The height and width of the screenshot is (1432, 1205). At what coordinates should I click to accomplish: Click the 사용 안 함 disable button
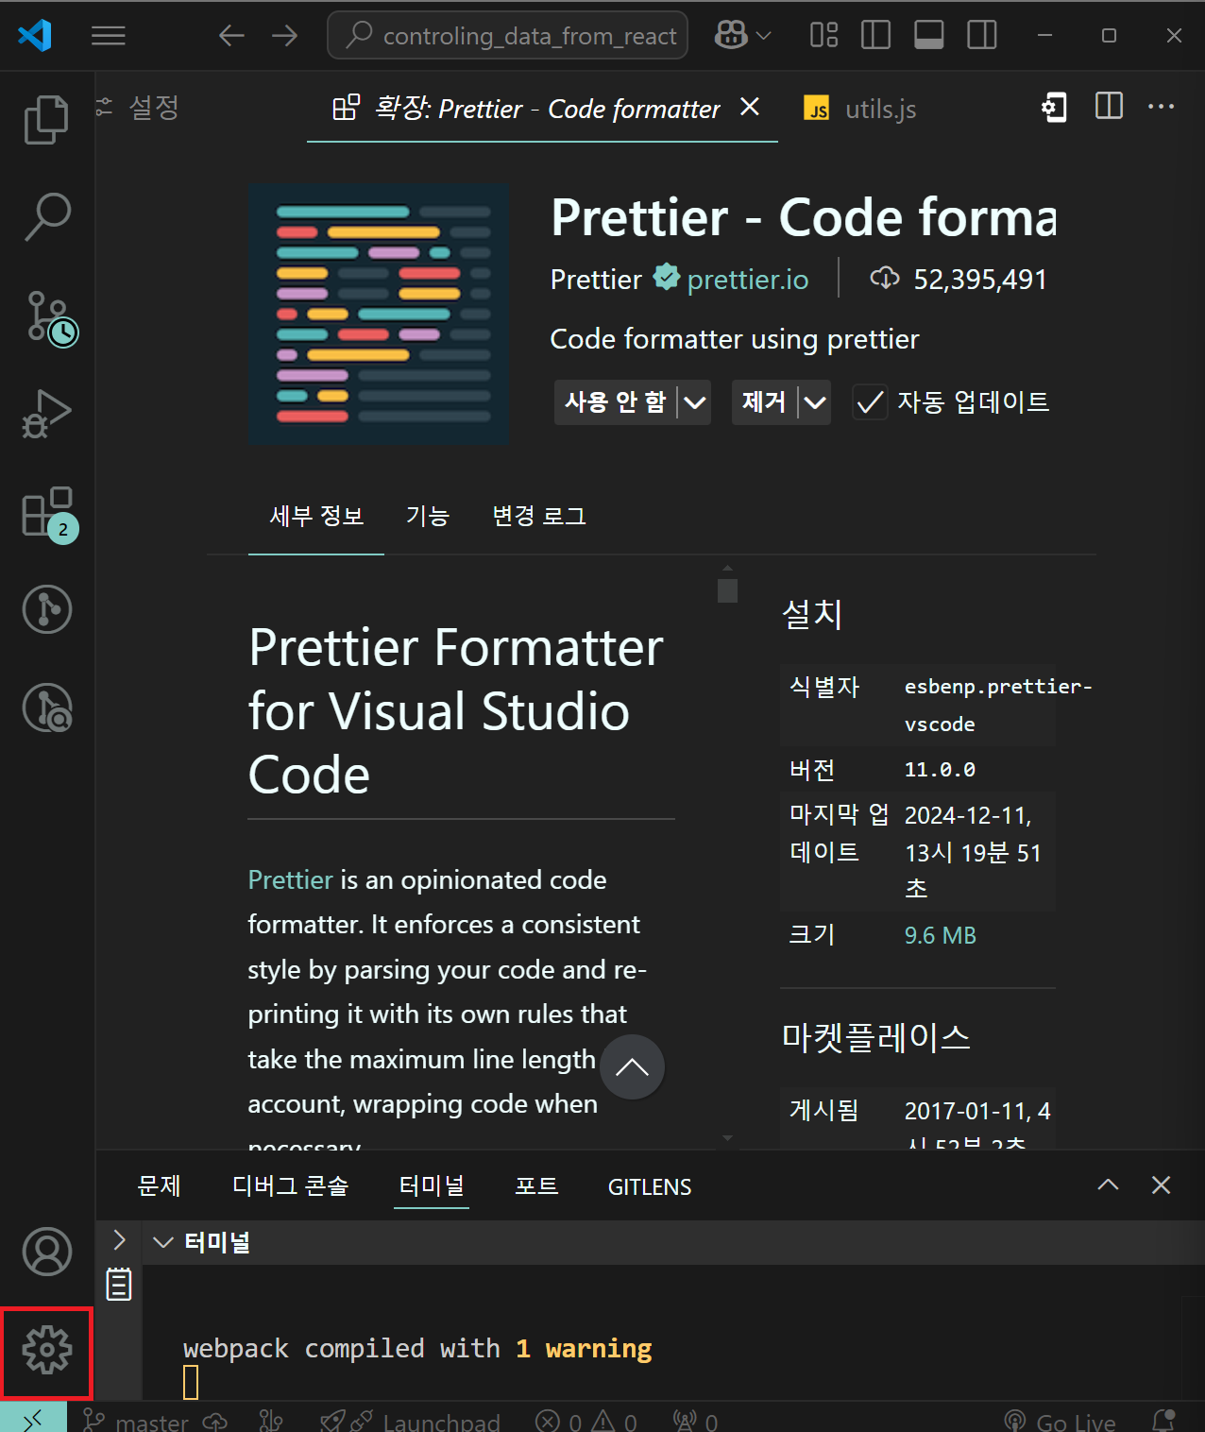coord(616,402)
